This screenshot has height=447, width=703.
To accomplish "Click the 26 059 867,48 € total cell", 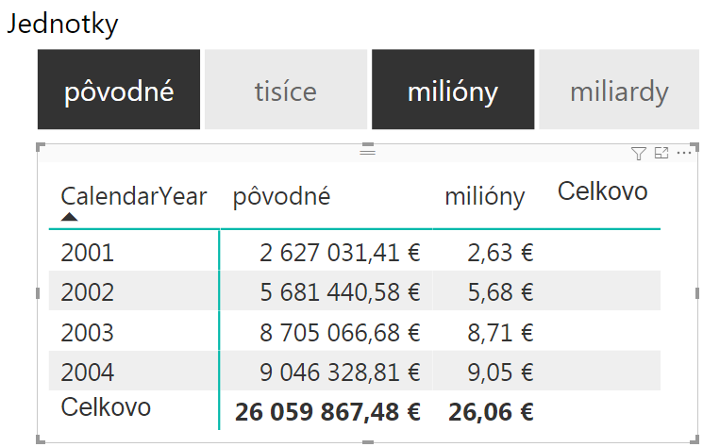I will (327, 412).
